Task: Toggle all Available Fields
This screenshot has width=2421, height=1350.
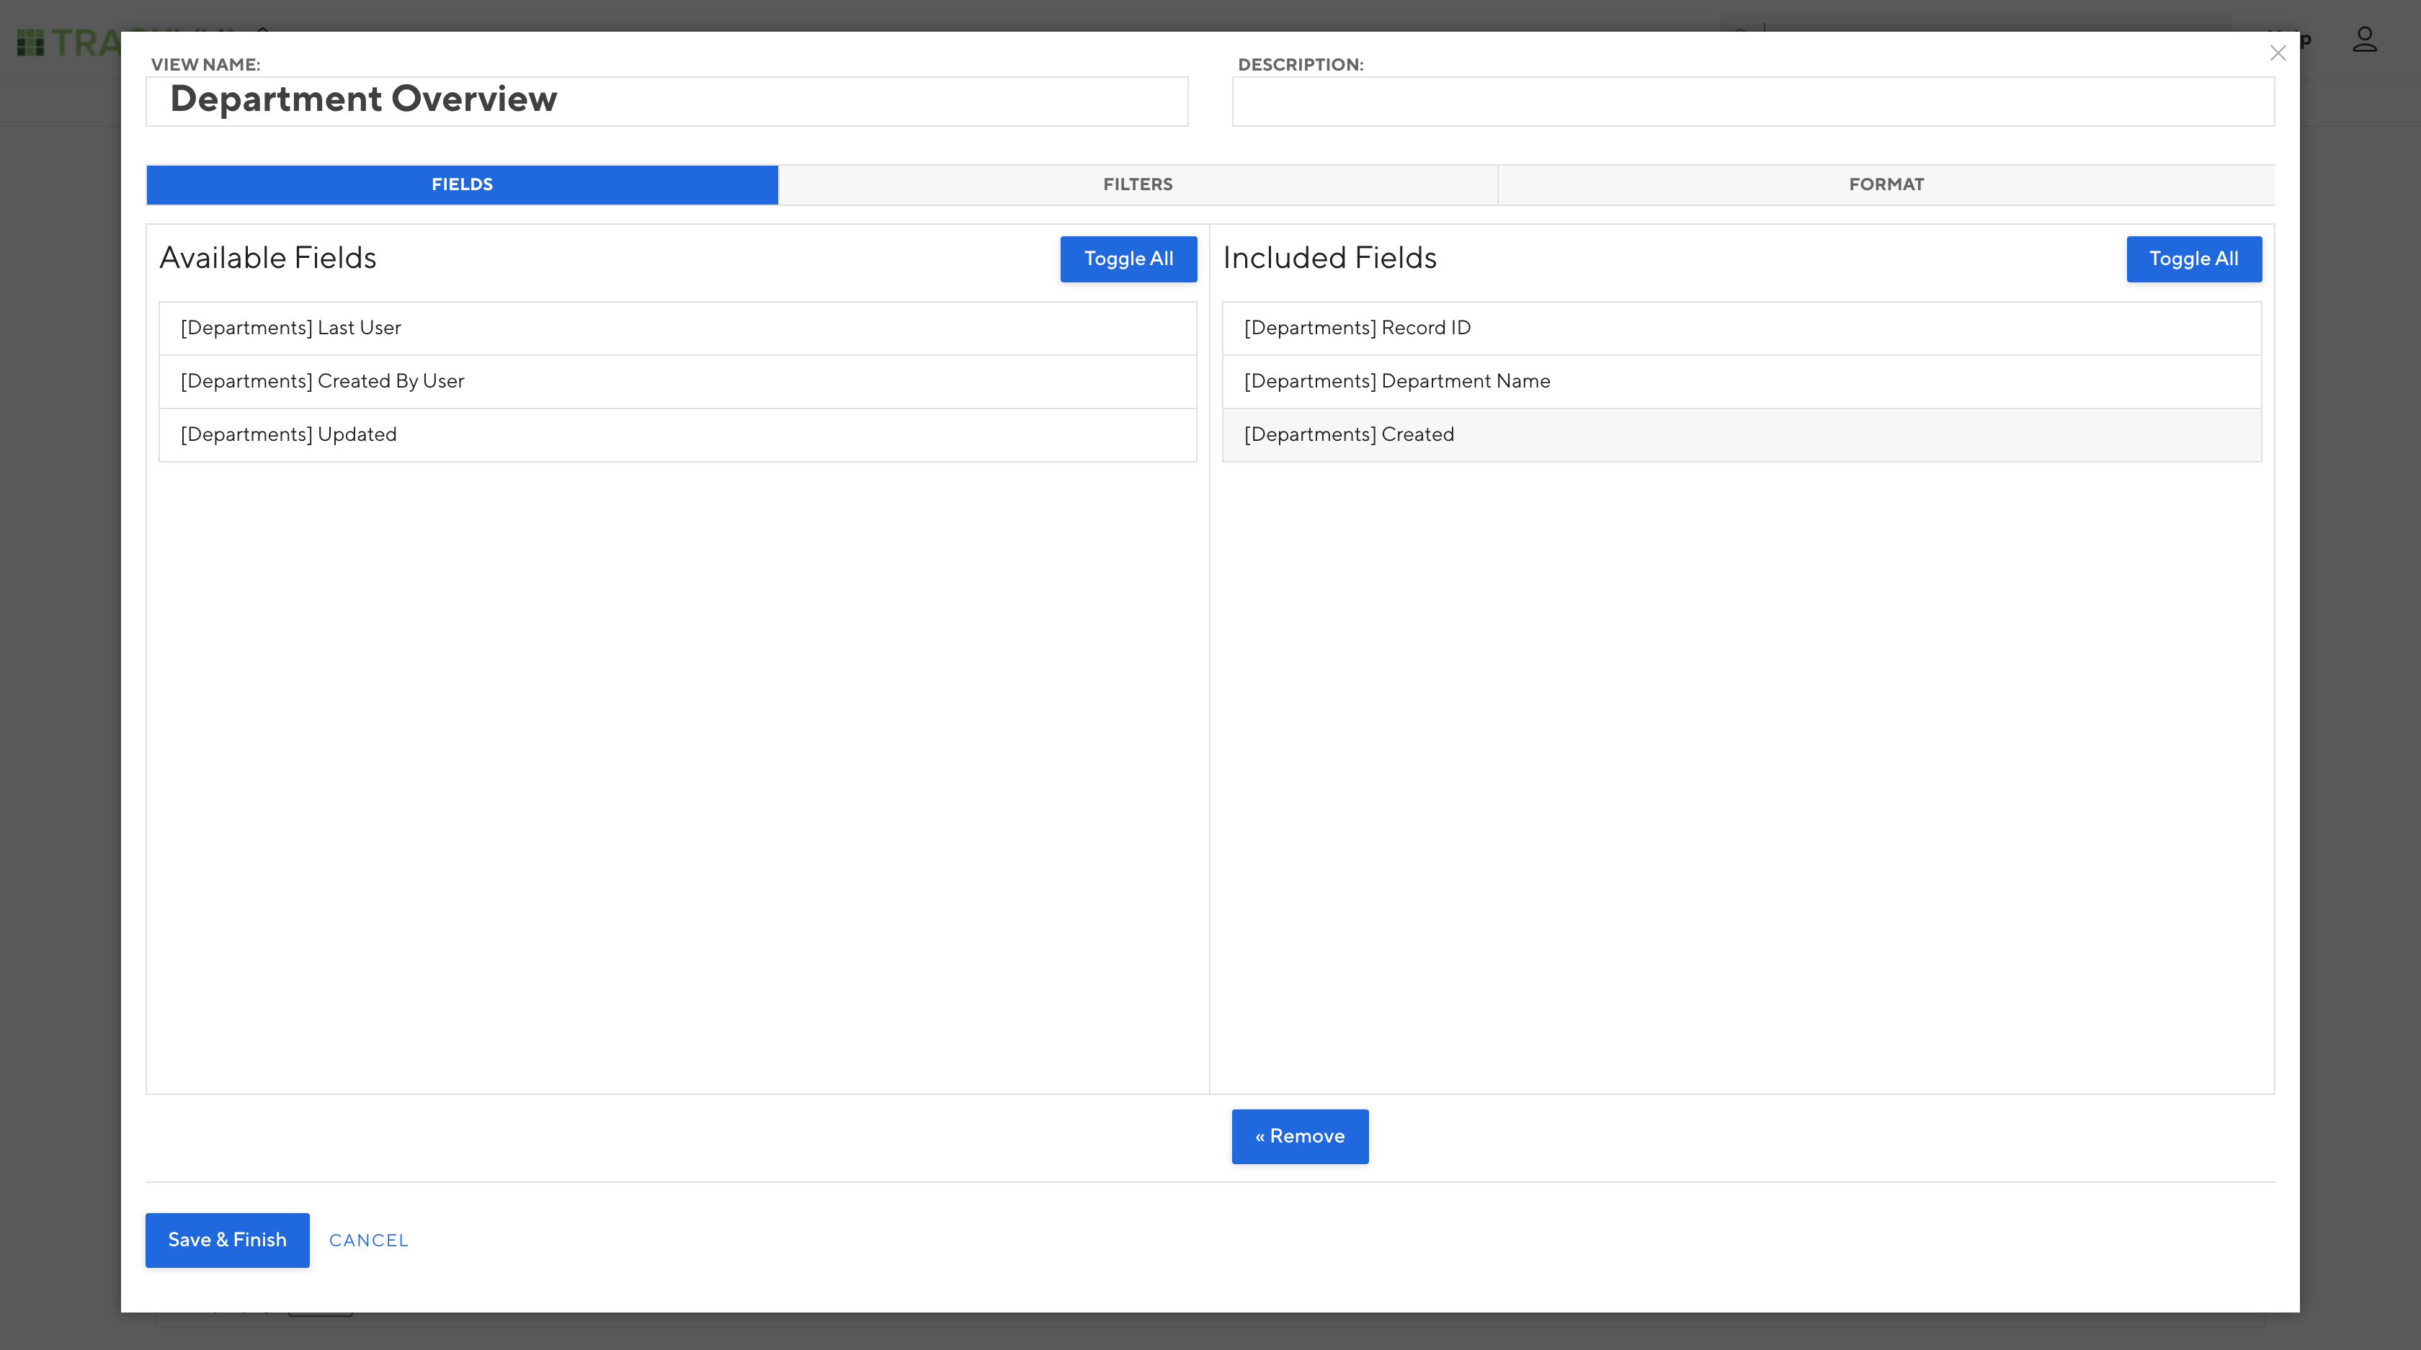Action: [1129, 259]
